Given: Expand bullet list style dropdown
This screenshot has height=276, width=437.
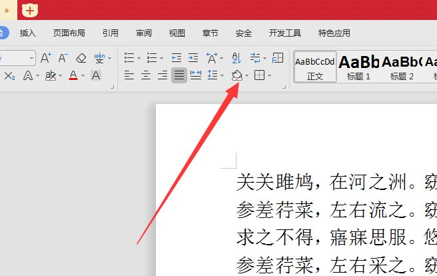Looking at the screenshot, I should tap(139, 59).
